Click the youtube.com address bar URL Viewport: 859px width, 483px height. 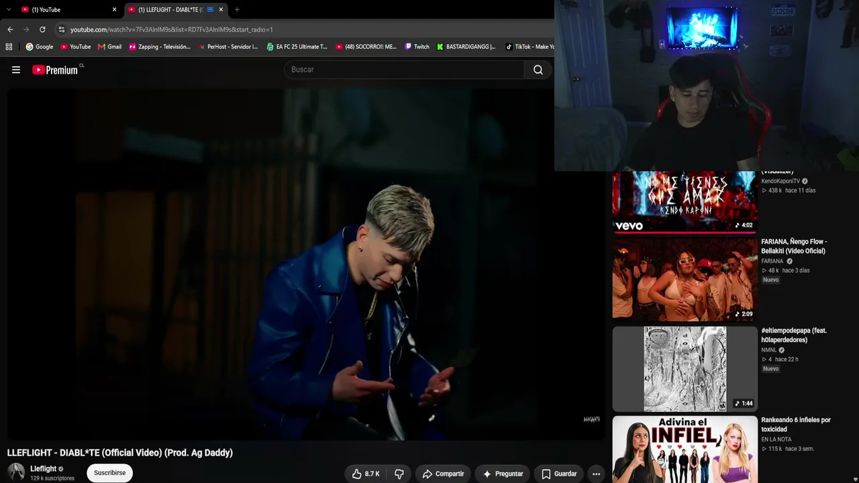pos(172,30)
